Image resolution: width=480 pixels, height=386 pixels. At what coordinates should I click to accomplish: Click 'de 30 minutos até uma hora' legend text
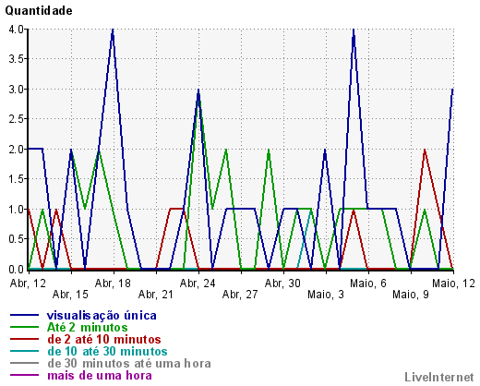click(129, 364)
